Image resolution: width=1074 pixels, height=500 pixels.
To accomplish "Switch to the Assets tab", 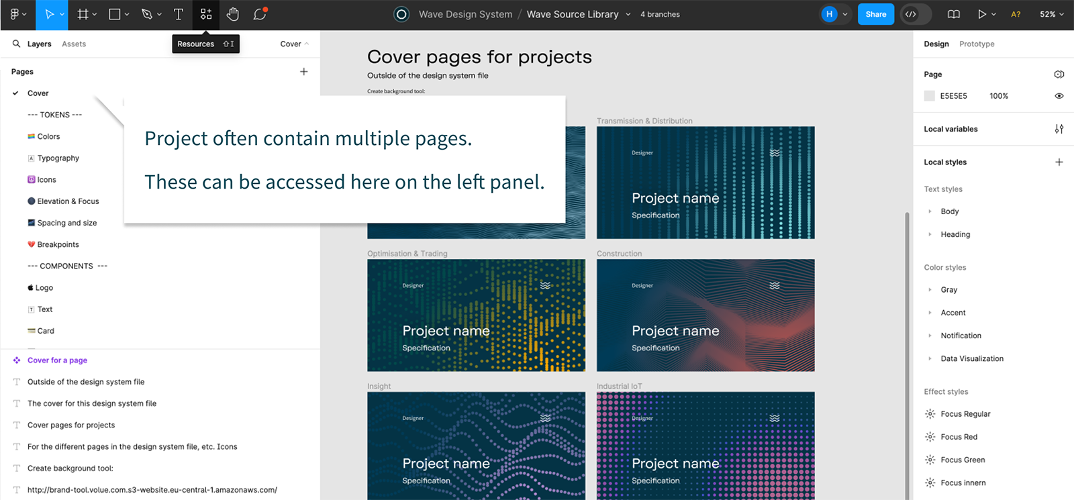I will (74, 44).
